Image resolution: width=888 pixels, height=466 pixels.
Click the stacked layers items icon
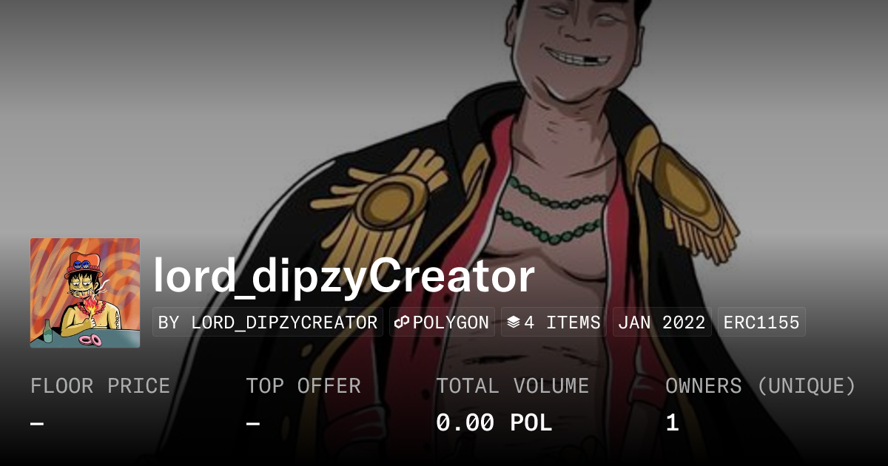click(x=514, y=323)
